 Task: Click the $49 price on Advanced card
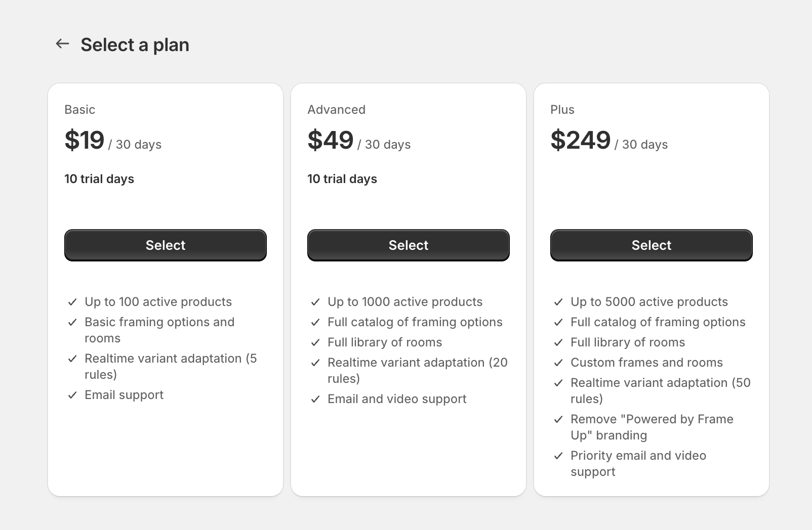tap(331, 140)
